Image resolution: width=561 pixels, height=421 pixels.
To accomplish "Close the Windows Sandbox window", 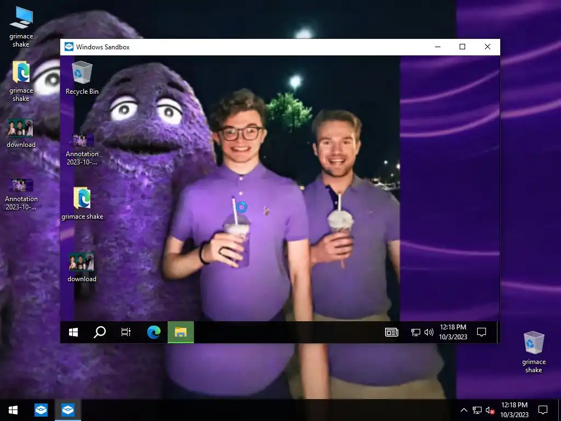I will [x=487, y=47].
